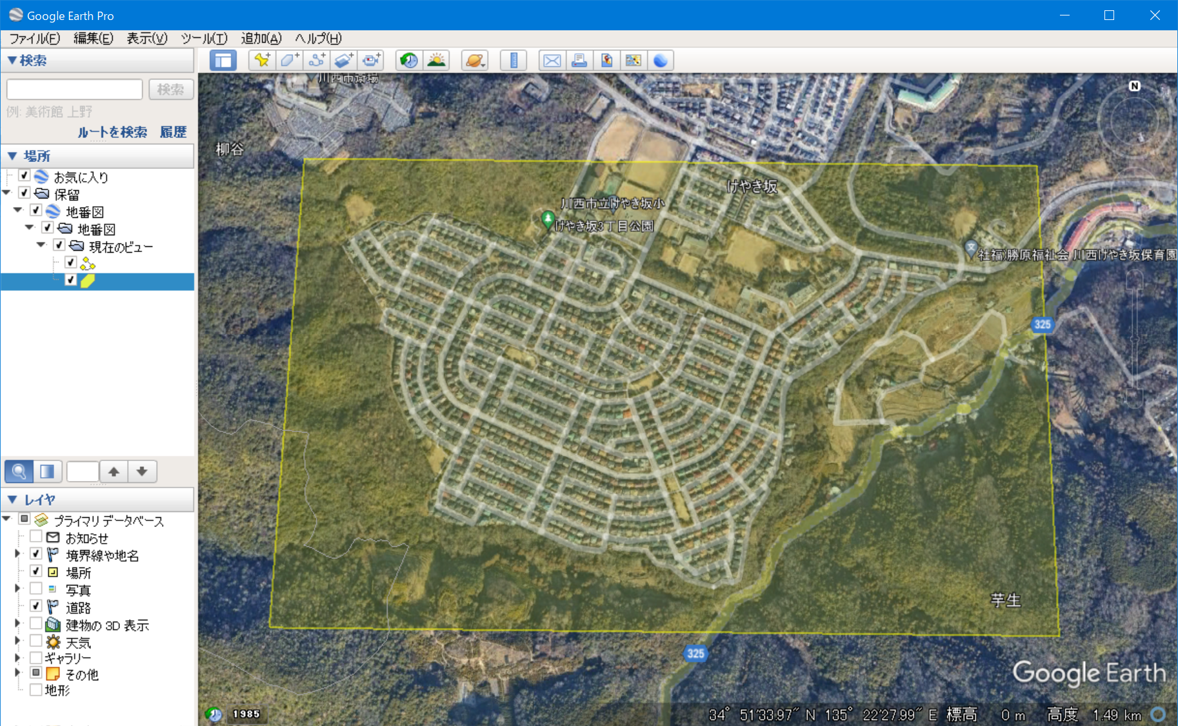Focus the search text input field
This screenshot has width=1178, height=726.
click(x=75, y=90)
